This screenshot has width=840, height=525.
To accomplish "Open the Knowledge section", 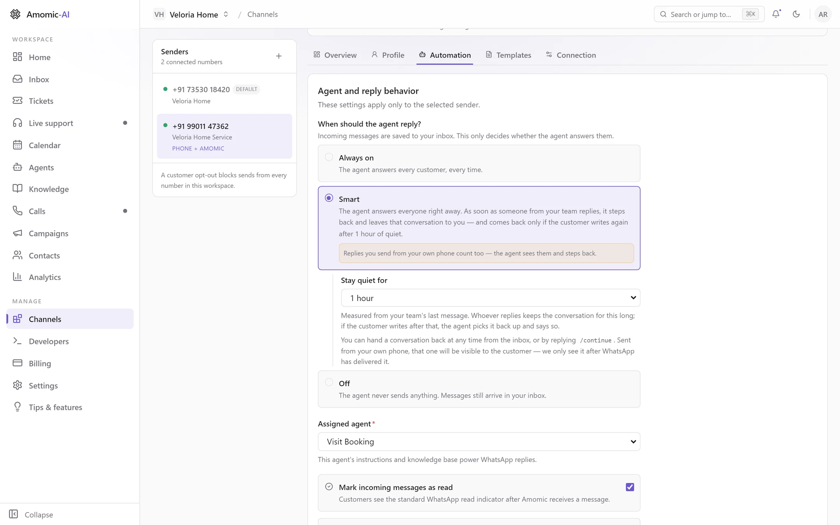I will point(70,189).
